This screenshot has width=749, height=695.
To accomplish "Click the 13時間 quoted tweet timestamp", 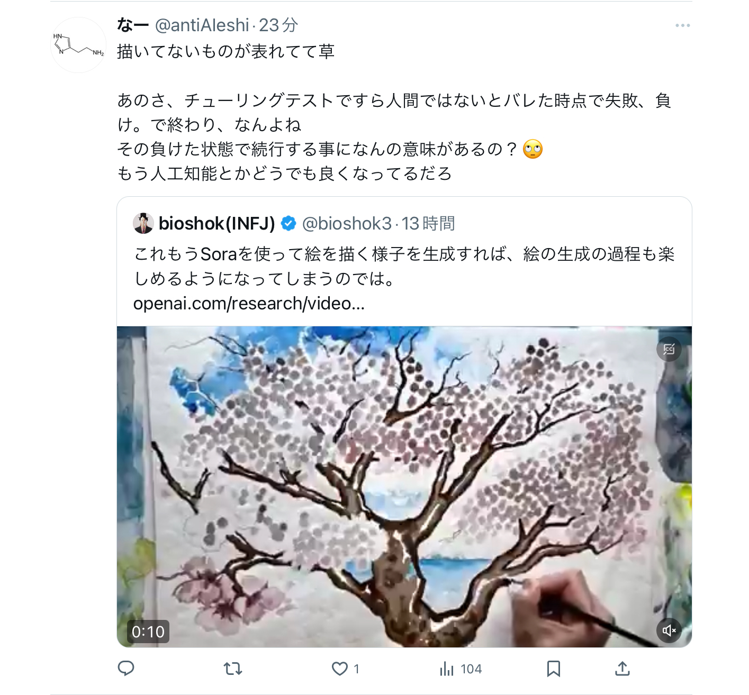I will pyautogui.click(x=428, y=223).
